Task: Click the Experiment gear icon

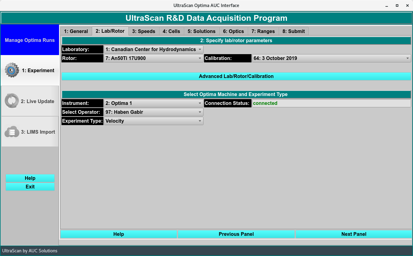Action: pyautogui.click(x=12, y=70)
